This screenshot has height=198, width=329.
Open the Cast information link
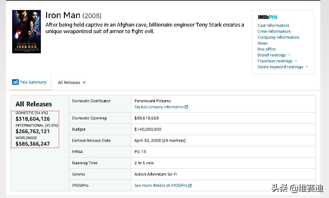(273, 25)
